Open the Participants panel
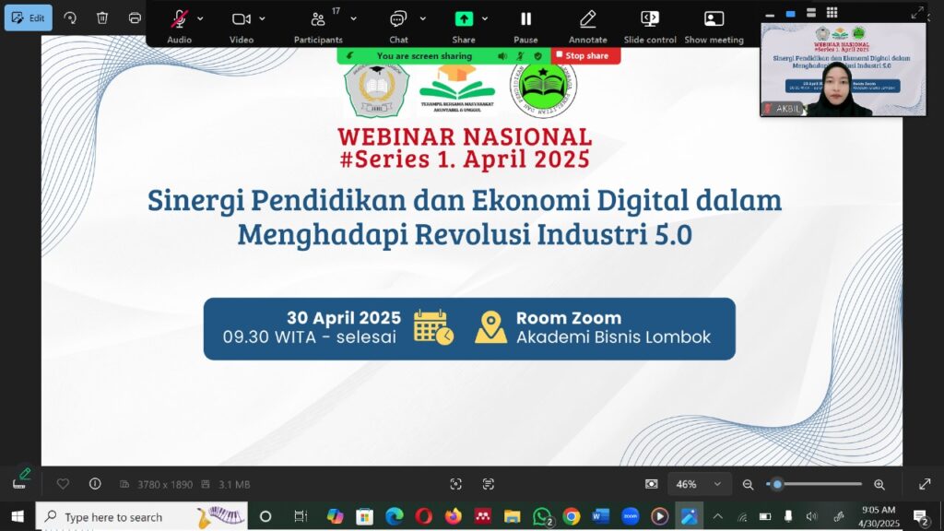The height and width of the screenshot is (531, 944). (x=318, y=26)
